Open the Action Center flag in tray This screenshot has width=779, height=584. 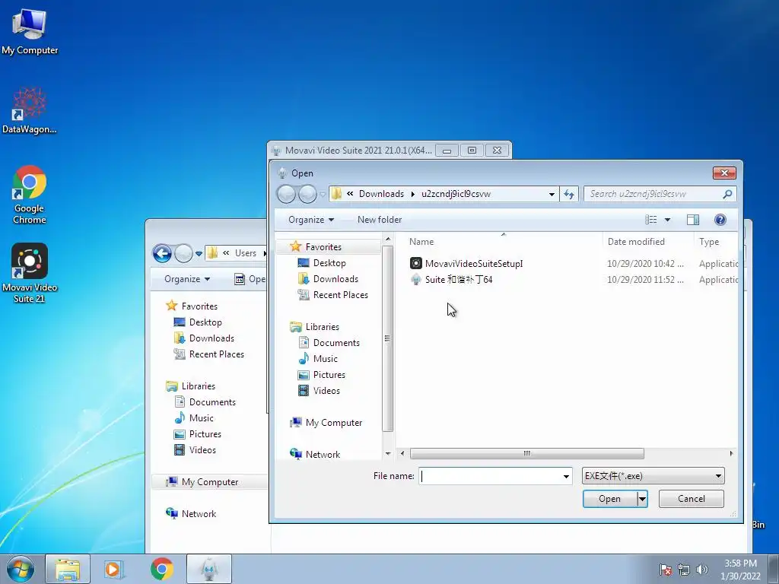pyautogui.click(x=666, y=570)
